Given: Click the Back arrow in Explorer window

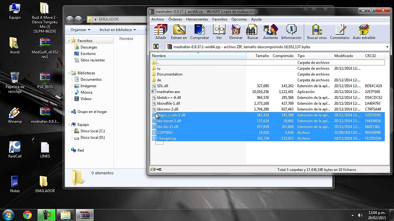Looking at the screenshot, I should [70, 19].
